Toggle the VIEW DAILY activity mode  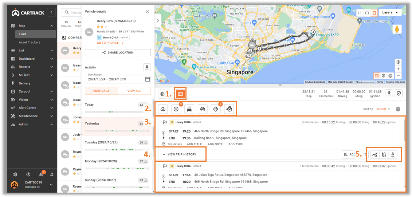101,91
